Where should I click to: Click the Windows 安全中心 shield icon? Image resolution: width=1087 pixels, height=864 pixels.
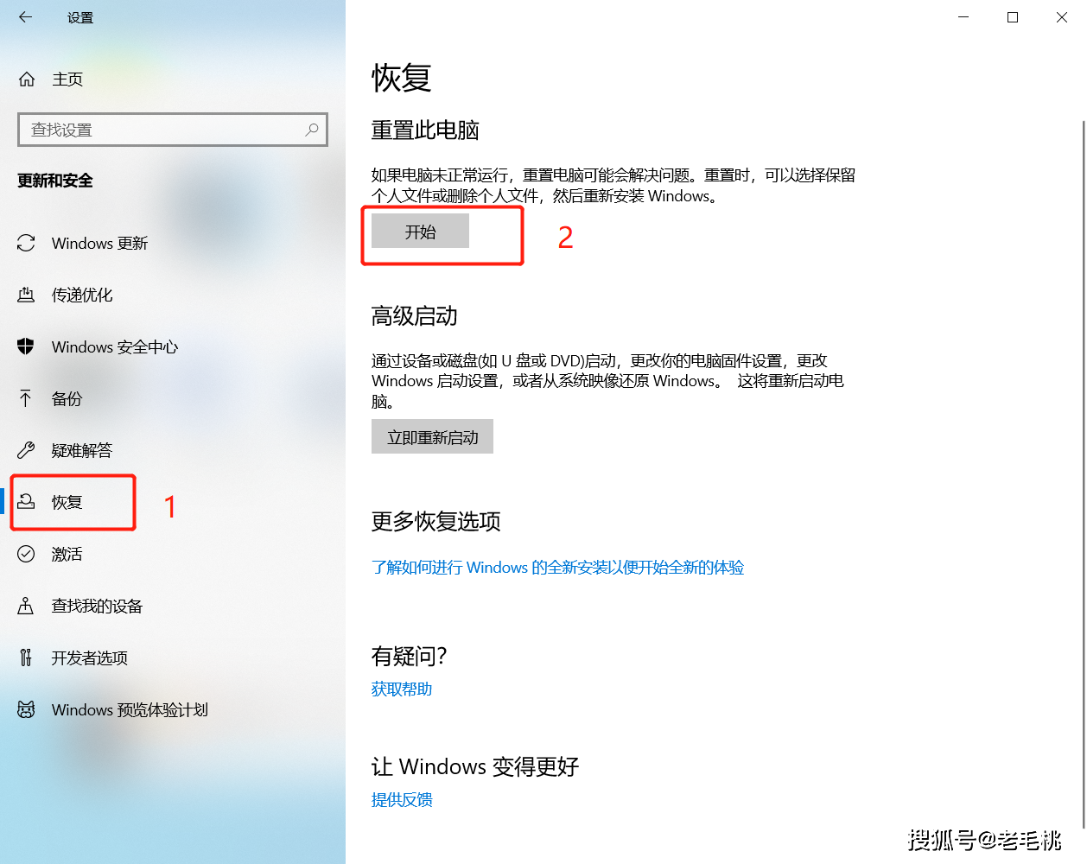point(26,347)
